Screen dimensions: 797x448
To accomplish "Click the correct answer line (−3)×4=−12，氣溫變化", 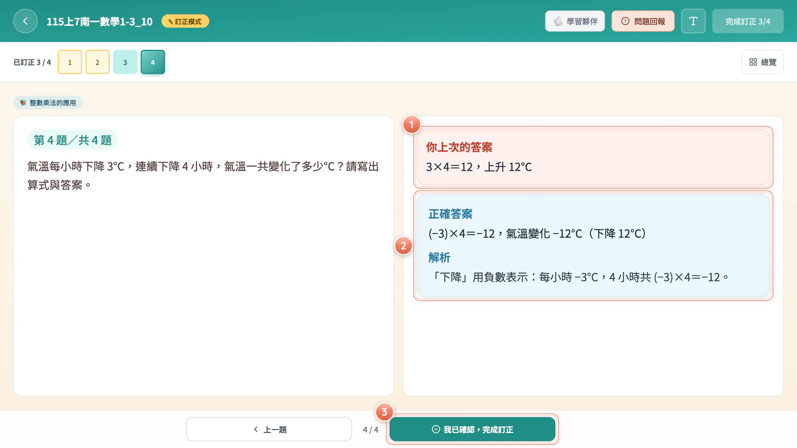I will click(537, 234).
